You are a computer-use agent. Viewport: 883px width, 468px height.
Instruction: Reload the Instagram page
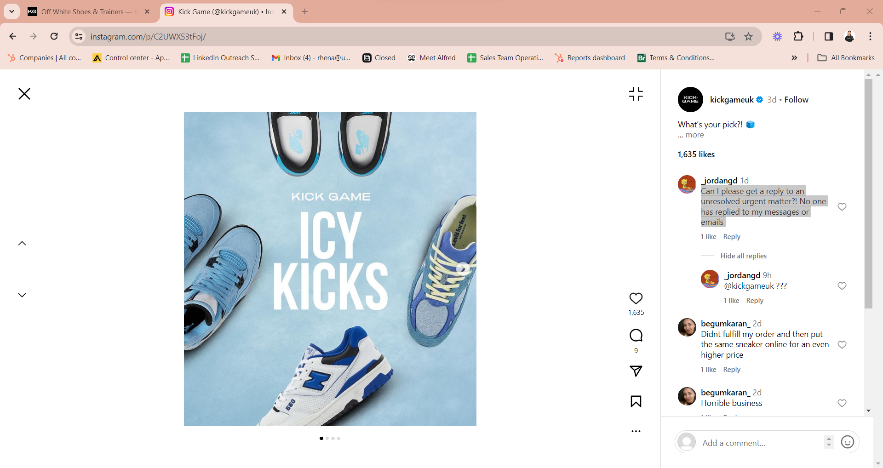[x=54, y=36]
